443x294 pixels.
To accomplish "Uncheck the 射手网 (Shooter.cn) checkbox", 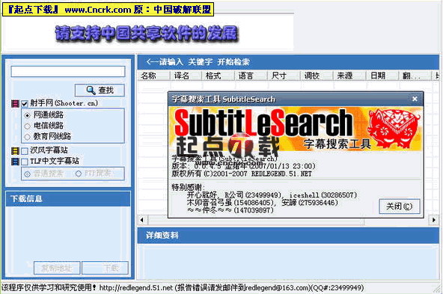I will click(x=25, y=104).
